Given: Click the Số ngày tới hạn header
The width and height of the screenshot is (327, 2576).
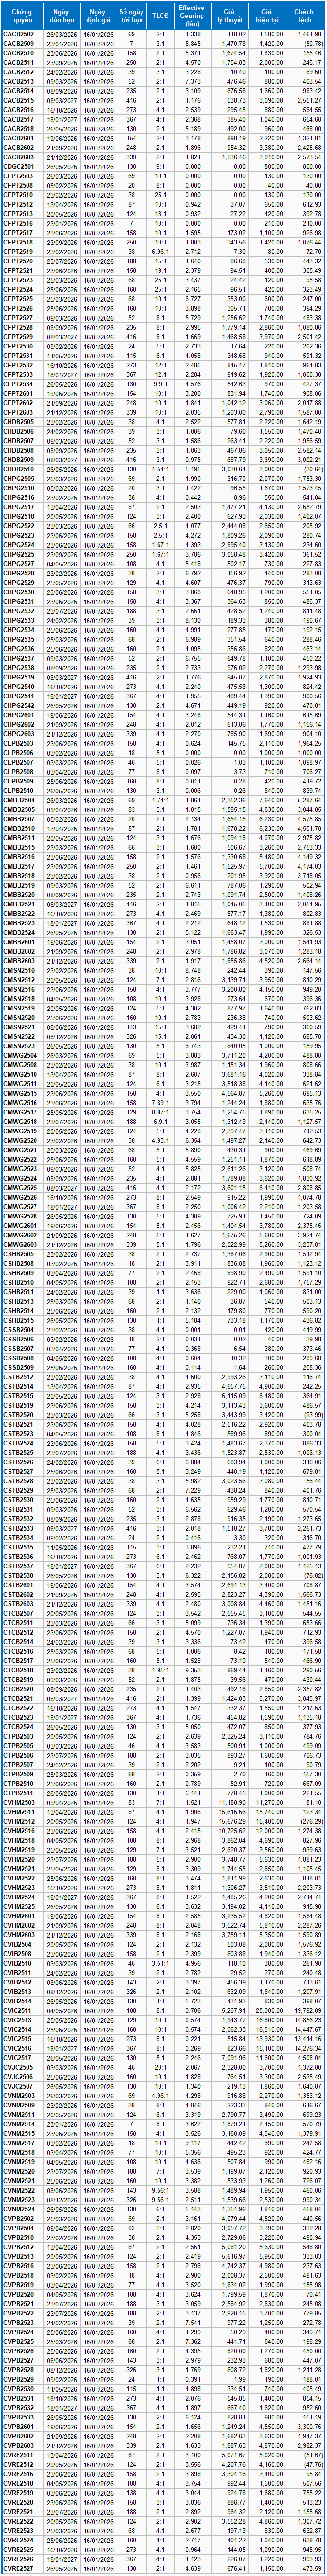Looking at the screenshot, I should click(x=131, y=15).
